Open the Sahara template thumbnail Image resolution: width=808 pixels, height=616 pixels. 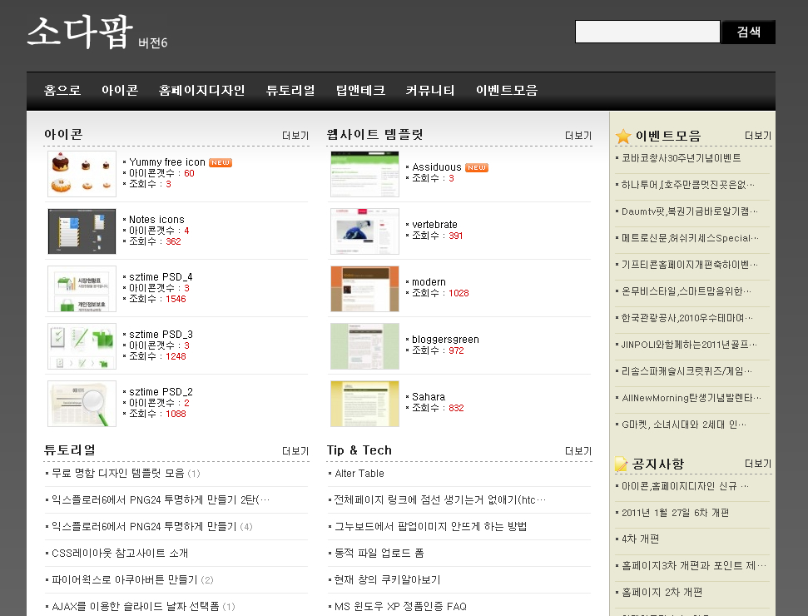coord(364,403)
